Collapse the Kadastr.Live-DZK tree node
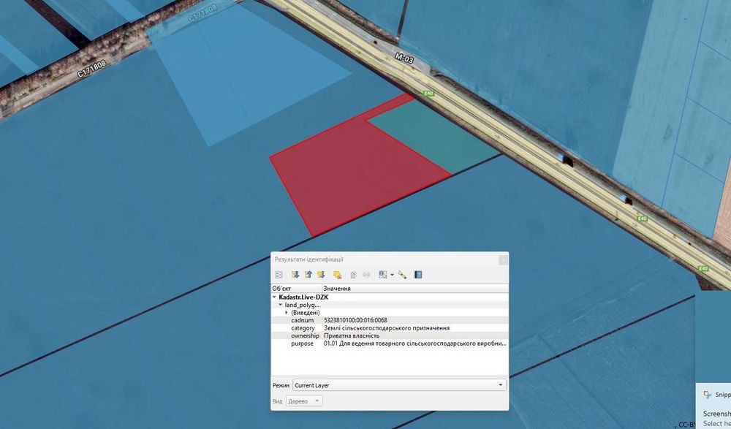 click(275, 297)
